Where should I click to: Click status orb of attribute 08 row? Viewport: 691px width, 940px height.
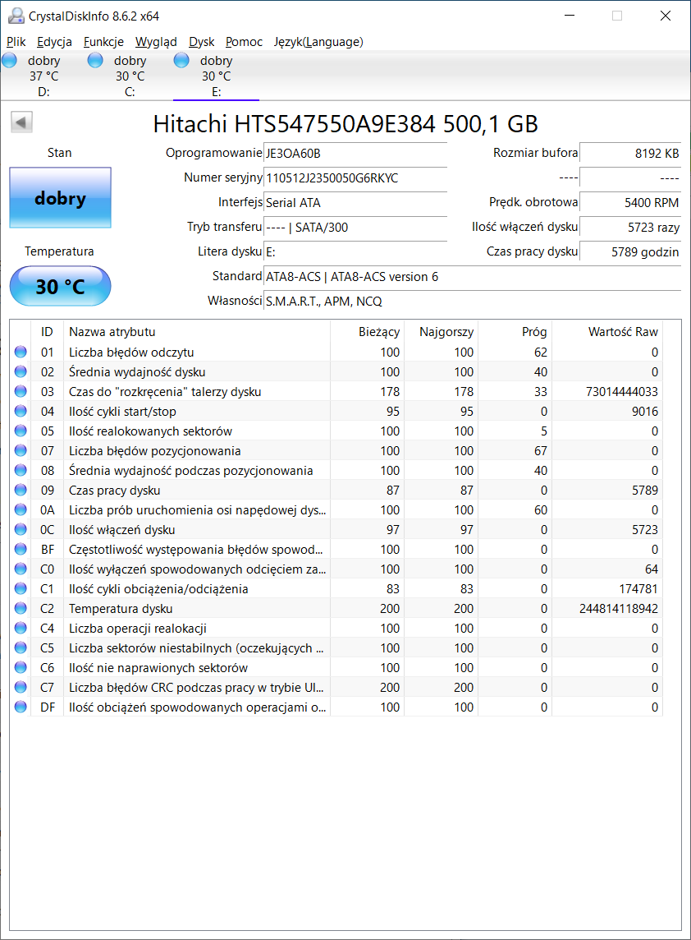(x=21, y=471)
